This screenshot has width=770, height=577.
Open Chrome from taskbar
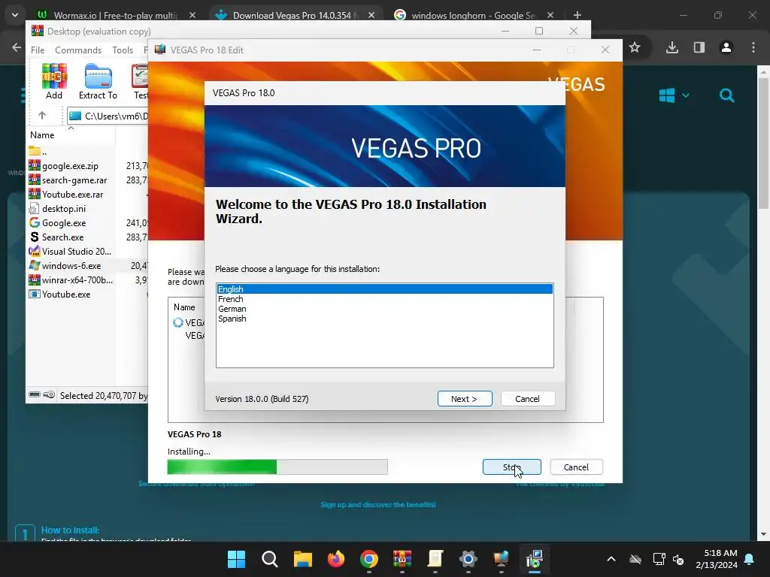[369, 559]
